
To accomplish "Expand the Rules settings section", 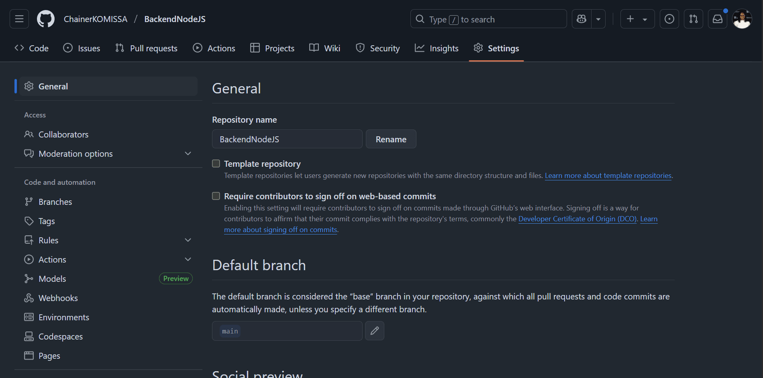I will click(188, 240).
